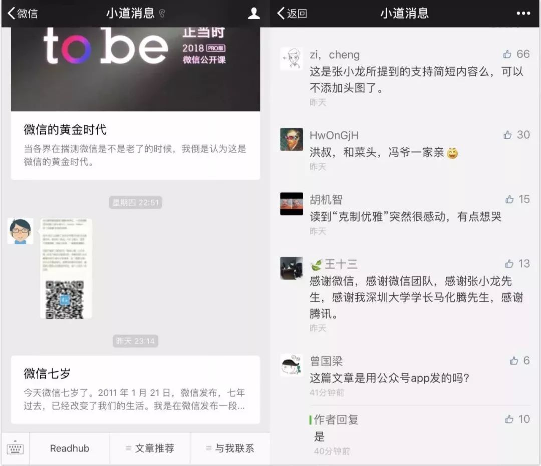Tap the 返回 back arrow
541x466 pixels.
click(x=292, y=13)
